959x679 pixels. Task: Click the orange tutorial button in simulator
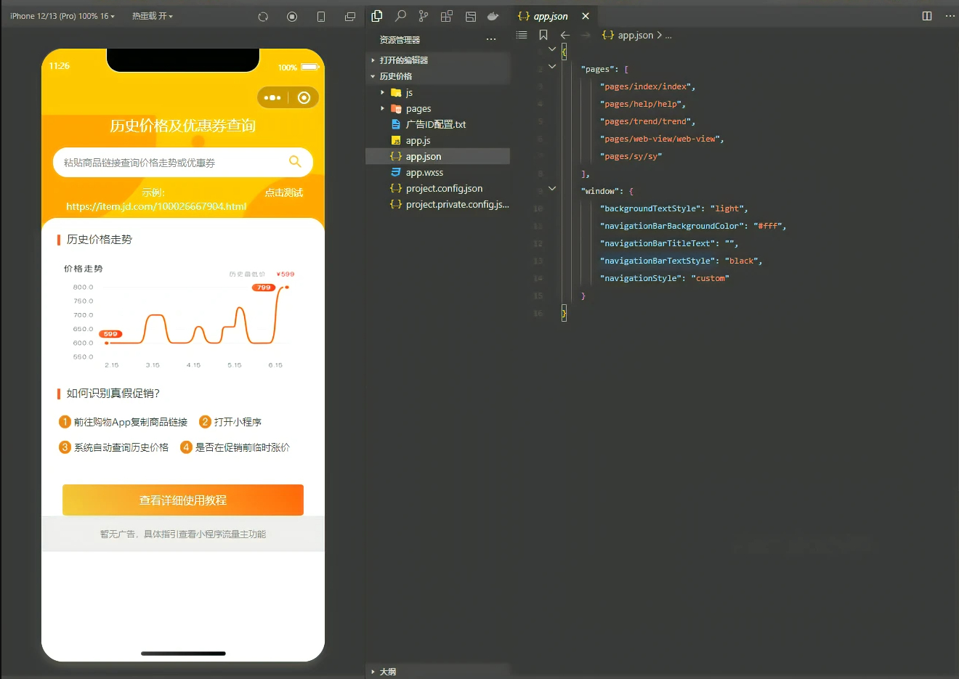click(183, 500)
